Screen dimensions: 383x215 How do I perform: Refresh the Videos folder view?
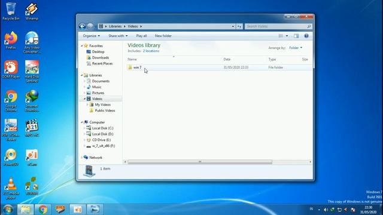[239, 26]
